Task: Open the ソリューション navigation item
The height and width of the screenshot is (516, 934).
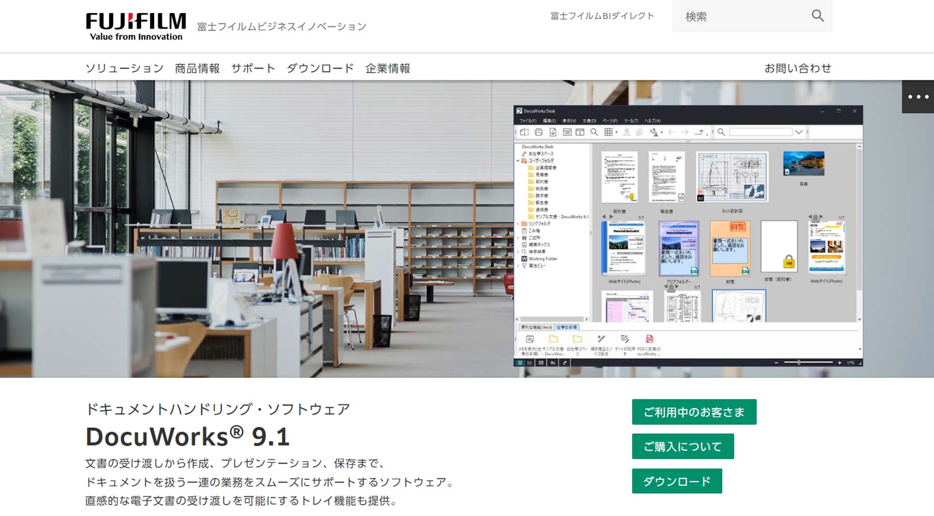Action: pyautogui.click(x=124, y=68)
